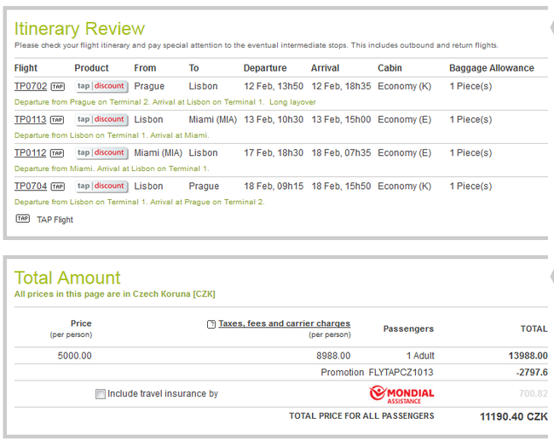Collapse arrow at Itinerary Review panel edge
This screenshot has width=554, height=446.
[x=552, y=27]
